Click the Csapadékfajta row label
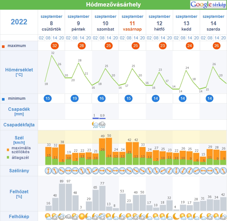Viewport: 227px width, 221px height. click(x=19, y=125)
